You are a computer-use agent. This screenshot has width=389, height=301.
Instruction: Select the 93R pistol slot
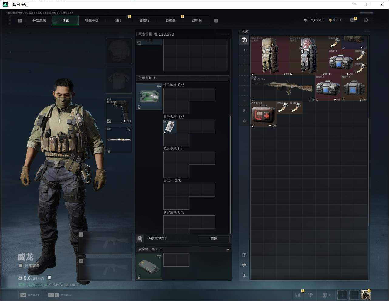click(119, 110)
